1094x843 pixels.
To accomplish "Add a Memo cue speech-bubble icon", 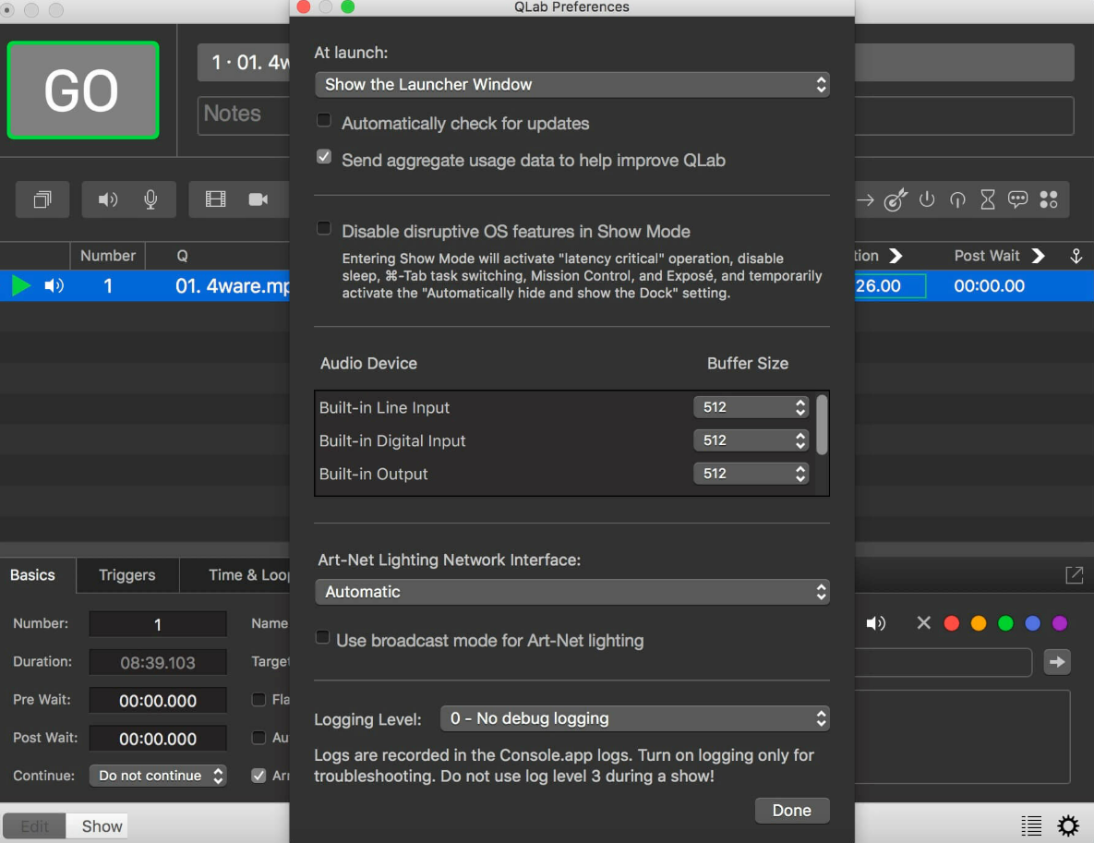I will 1017,199.
